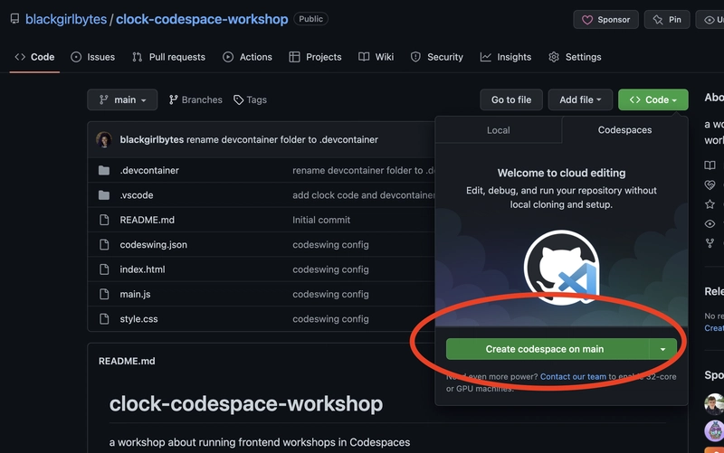Select the Codespaces tab

624,130
